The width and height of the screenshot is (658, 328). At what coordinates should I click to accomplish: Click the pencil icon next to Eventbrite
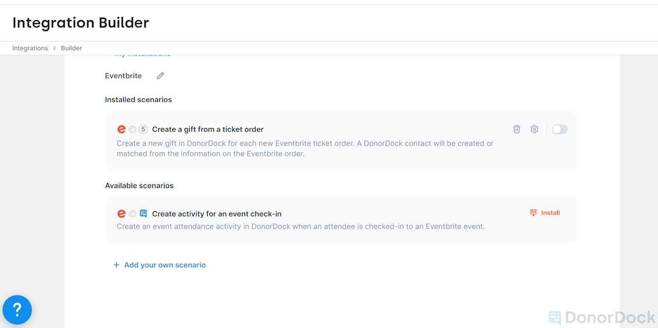(x=160, y=76)
